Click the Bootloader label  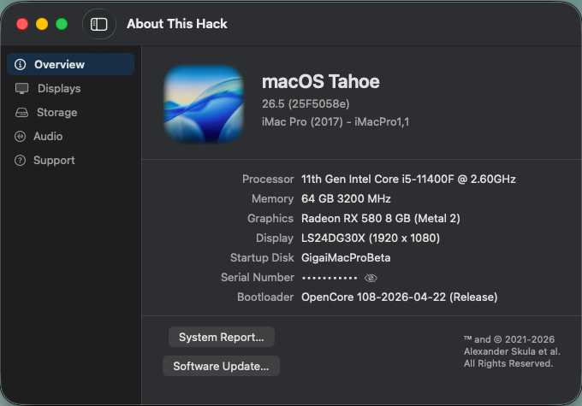coord(265,297)
